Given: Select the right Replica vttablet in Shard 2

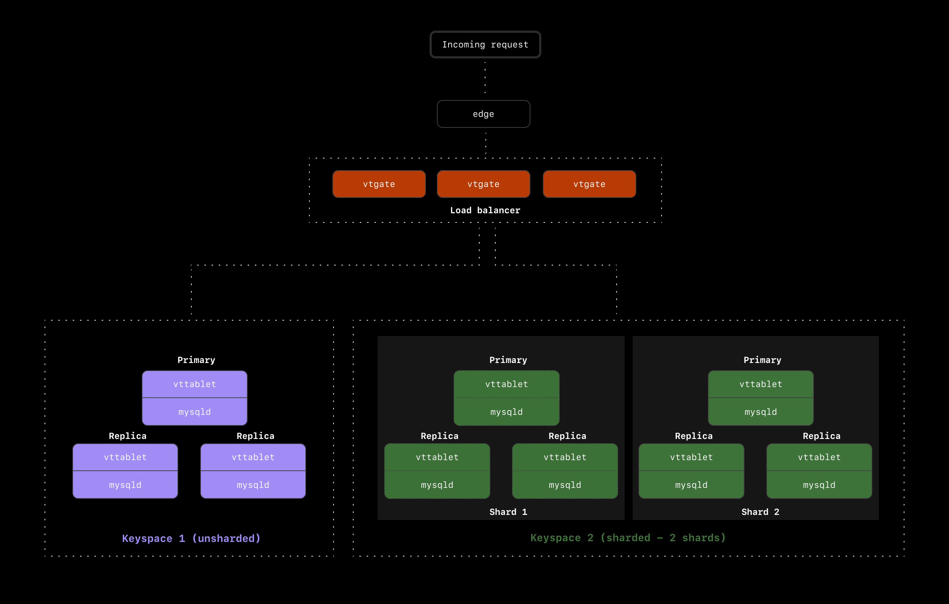Looking at the screenshot, I should click(819, 457).
